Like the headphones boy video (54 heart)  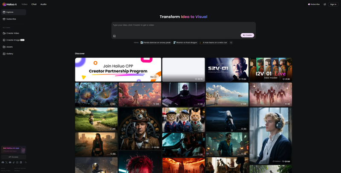coord(286,162)
